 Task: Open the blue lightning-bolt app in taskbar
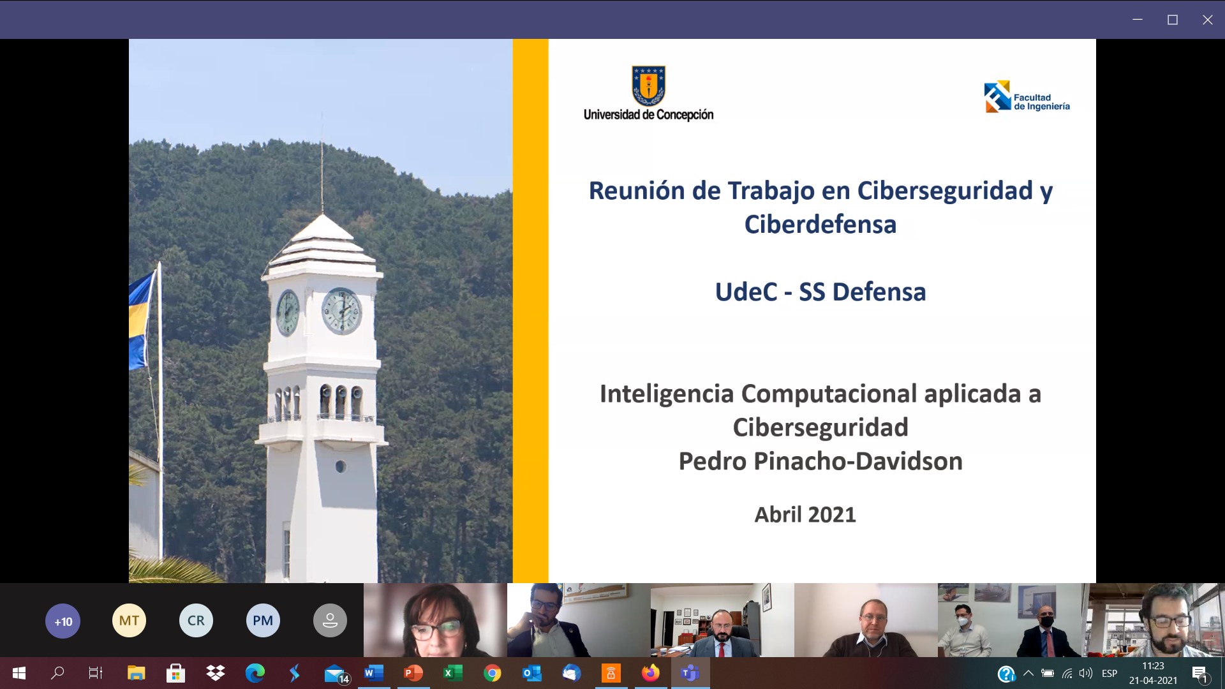pyautogui.click(x=295, y=673)
